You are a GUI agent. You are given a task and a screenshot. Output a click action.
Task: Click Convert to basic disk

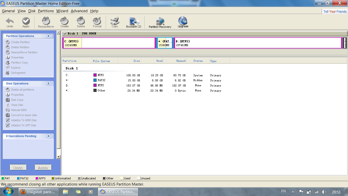pos(24,115)
